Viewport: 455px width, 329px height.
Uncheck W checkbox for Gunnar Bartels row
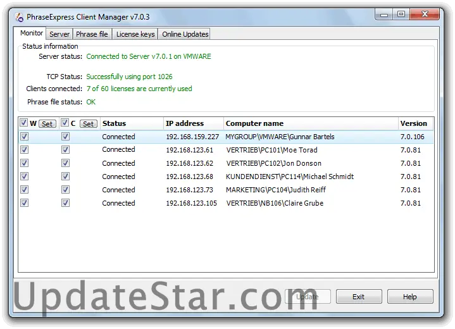pyautogui.click(x=25, y=137)
